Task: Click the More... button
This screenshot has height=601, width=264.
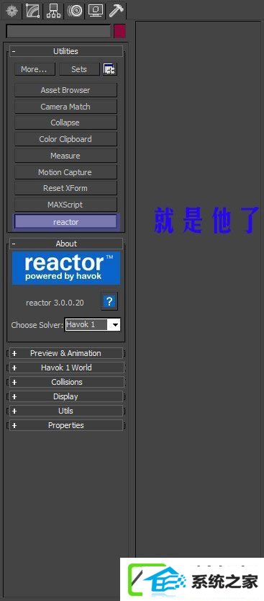Action: click(x=35, y=69)
